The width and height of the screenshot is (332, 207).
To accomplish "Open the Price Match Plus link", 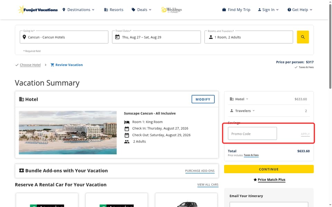I will click(x=271, y=179).
